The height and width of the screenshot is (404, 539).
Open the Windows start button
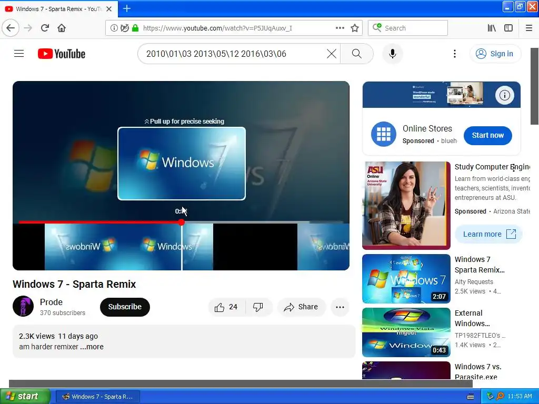pyautogui.click(x=25, y=396)
